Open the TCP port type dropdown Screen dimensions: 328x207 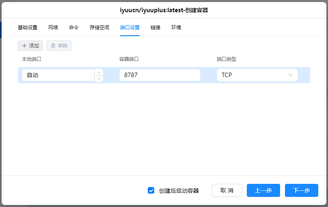[x=257, y=75]
